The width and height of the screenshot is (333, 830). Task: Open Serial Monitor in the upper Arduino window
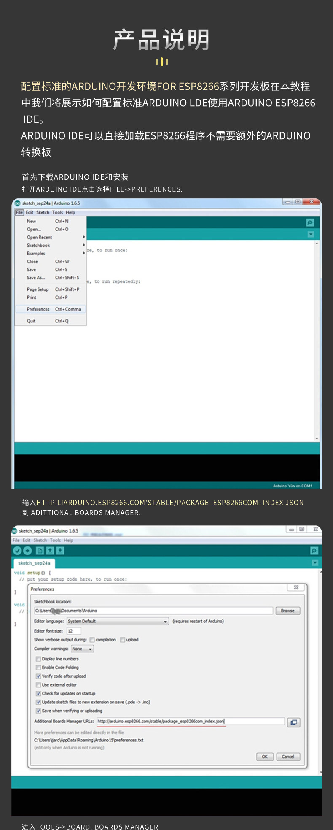[x=310, y=222]
